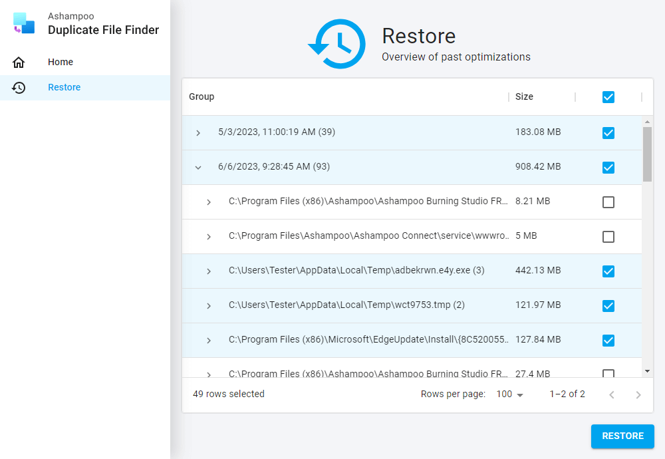
Task: Click the RESTORE button
Action: 622,436
